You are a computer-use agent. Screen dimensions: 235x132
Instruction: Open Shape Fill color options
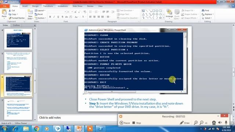point(188,11)
